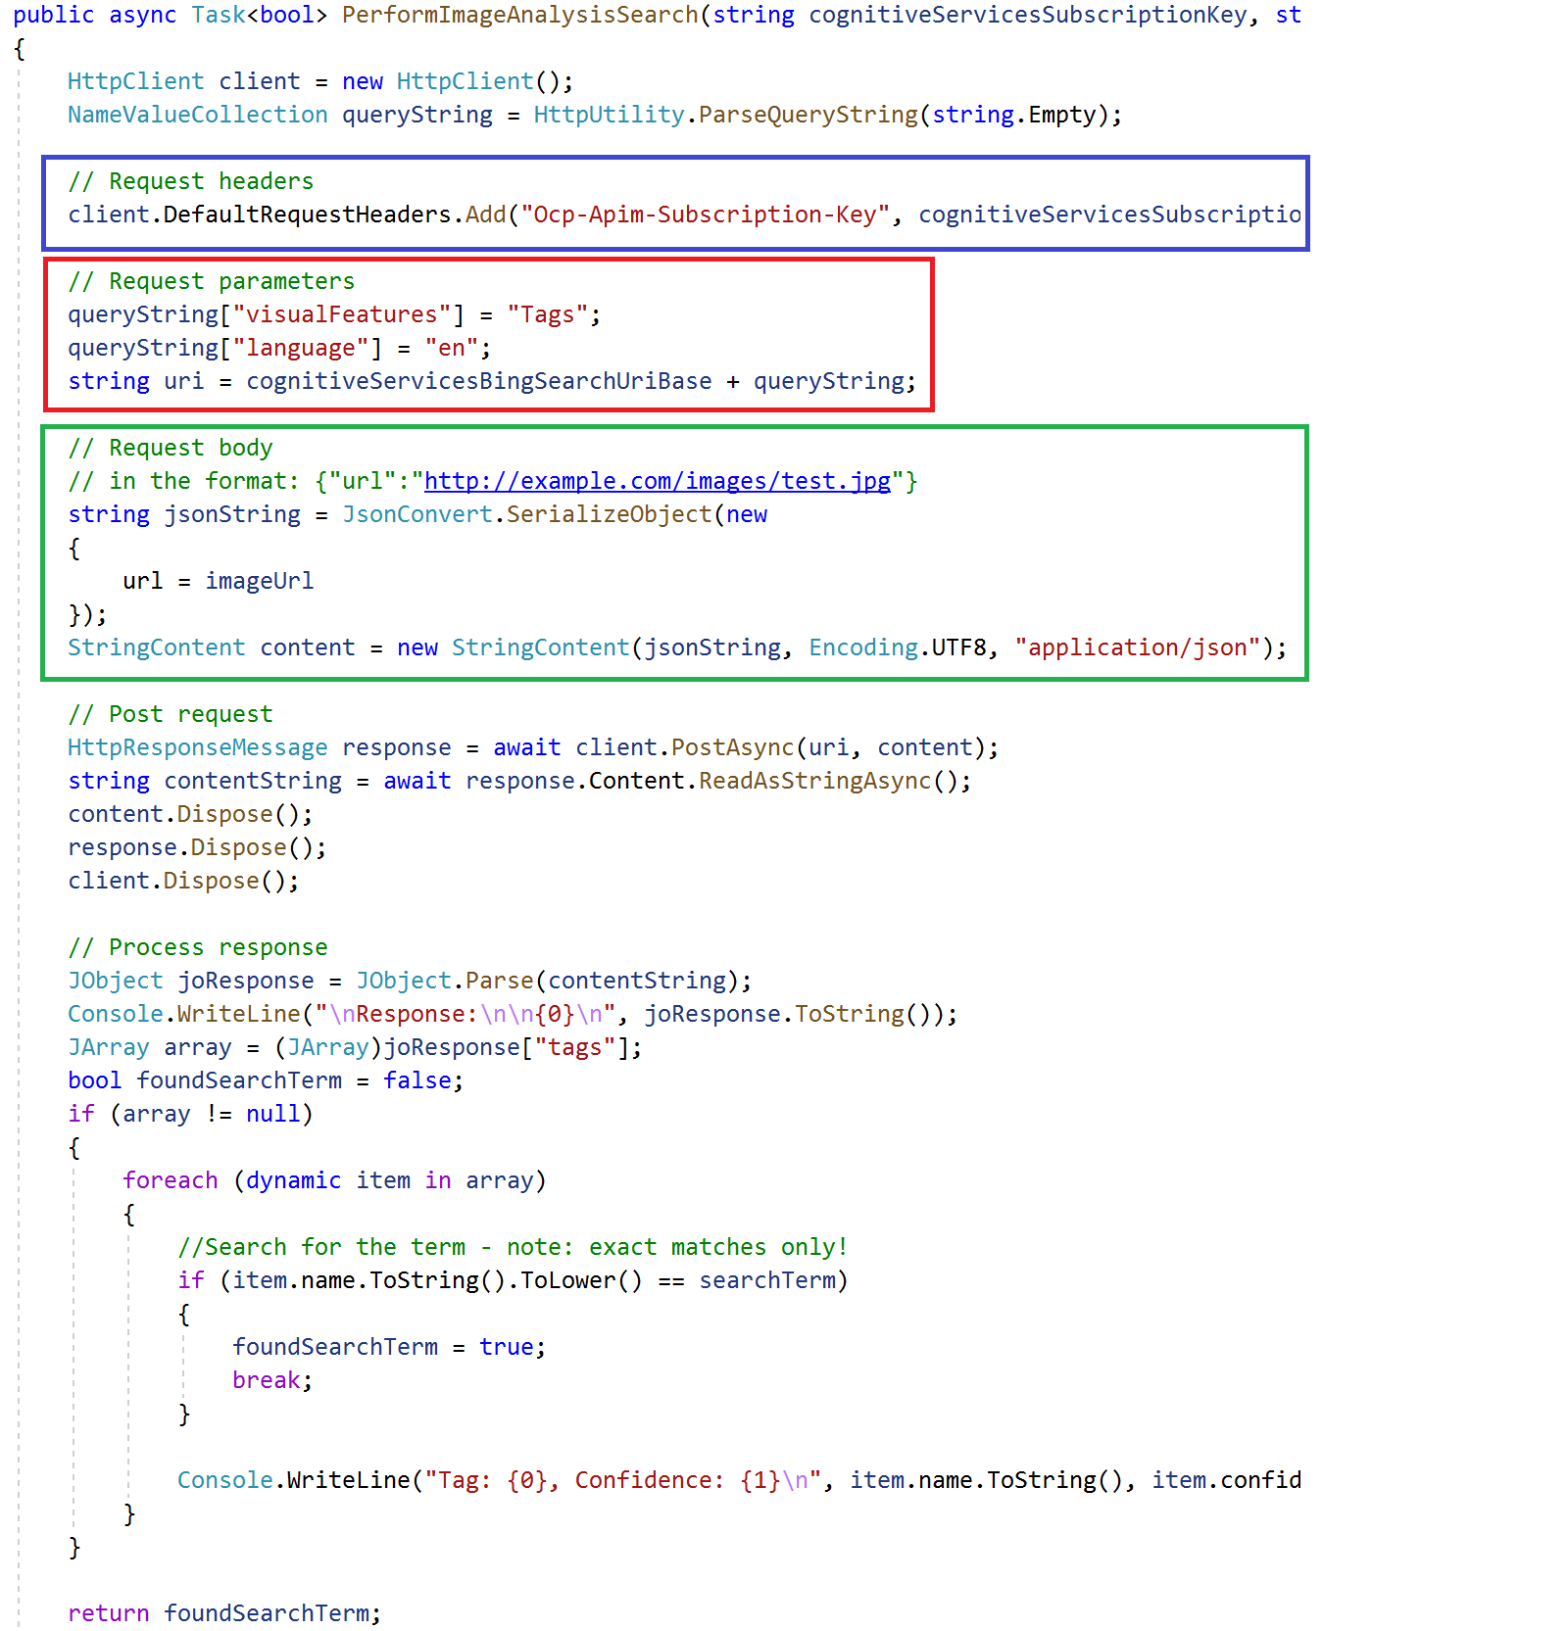Screen dimensions: 1568x1631
Task: Click the break statement
Action: pos(266,1380)
